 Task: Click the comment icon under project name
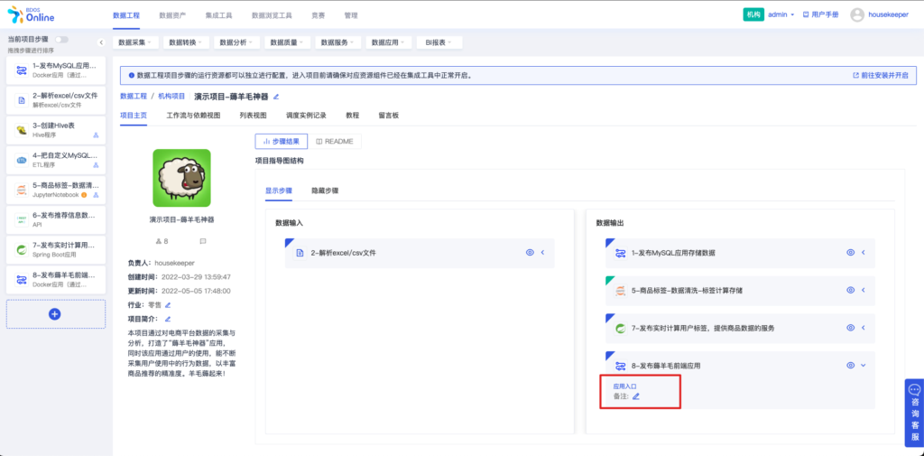(x=203, y=241)
